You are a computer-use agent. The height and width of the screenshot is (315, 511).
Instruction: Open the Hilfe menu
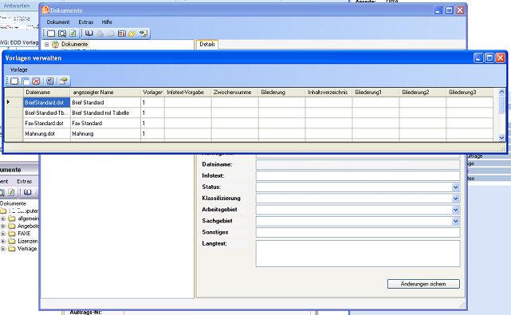[x=107, y=22]
